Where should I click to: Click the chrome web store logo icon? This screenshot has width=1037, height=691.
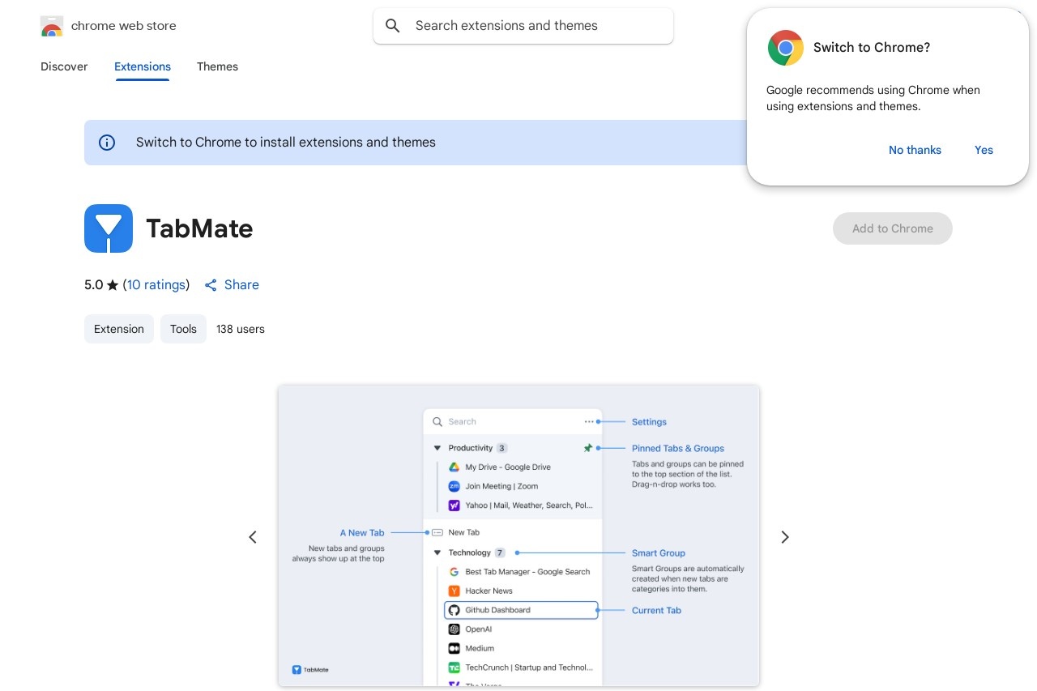point(52,26)
